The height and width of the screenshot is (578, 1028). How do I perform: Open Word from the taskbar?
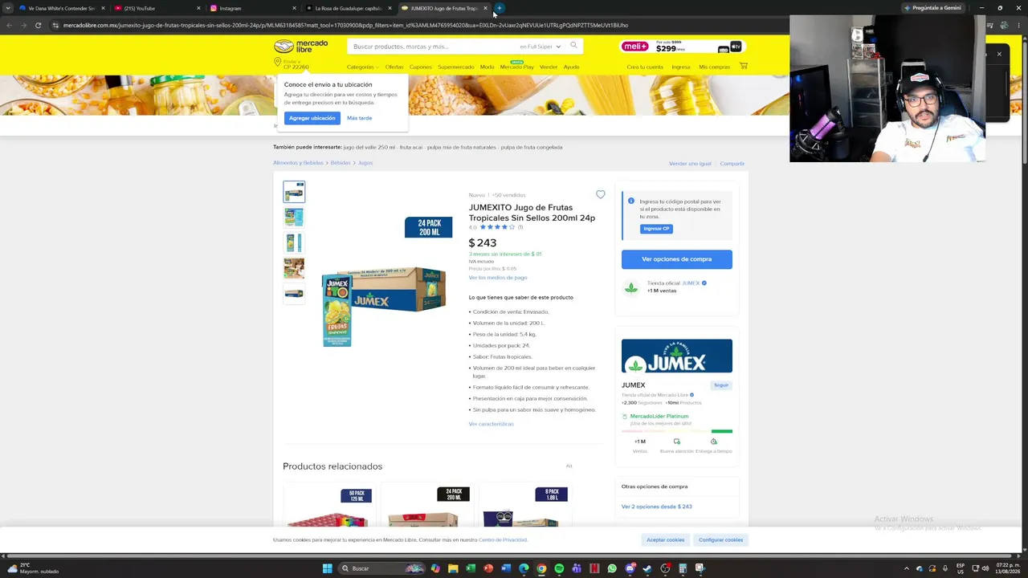506,568
